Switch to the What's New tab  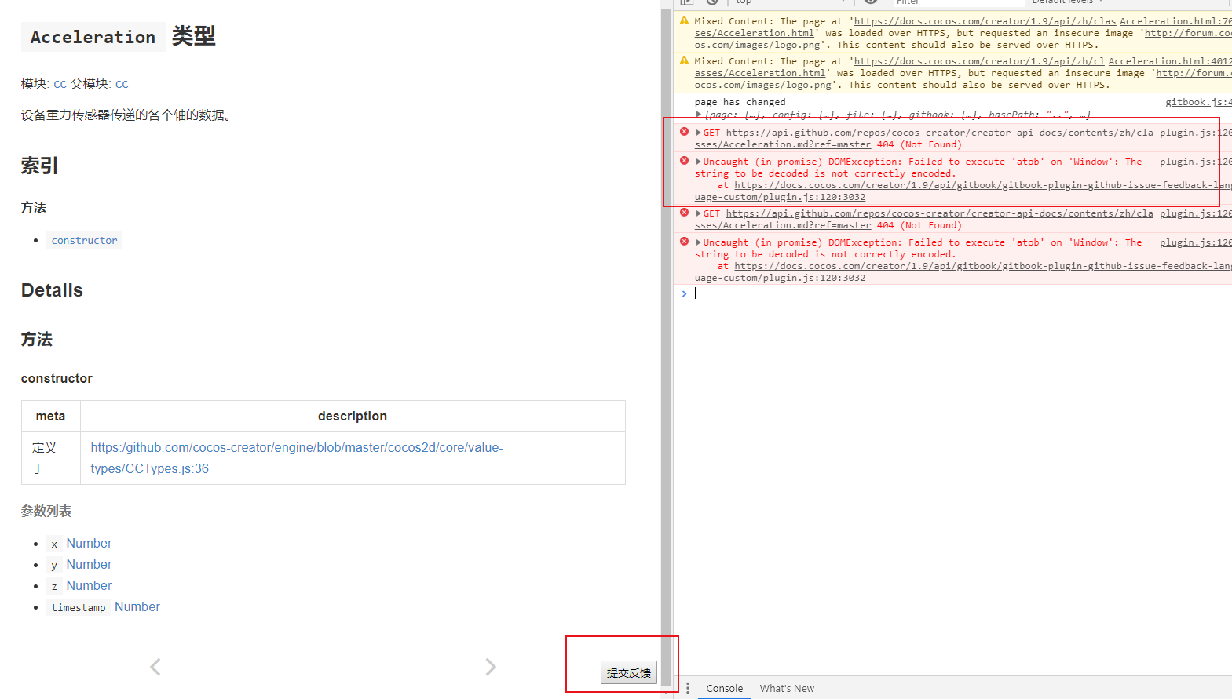[787, 688]
